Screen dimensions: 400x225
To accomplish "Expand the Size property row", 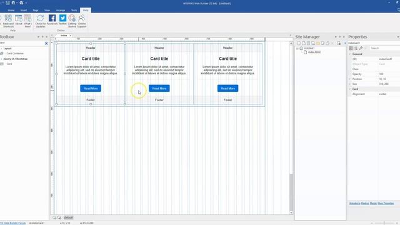I will click(350, 84).
